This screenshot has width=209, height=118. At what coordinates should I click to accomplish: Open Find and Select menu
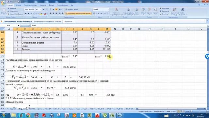click(x=183, y=11)
